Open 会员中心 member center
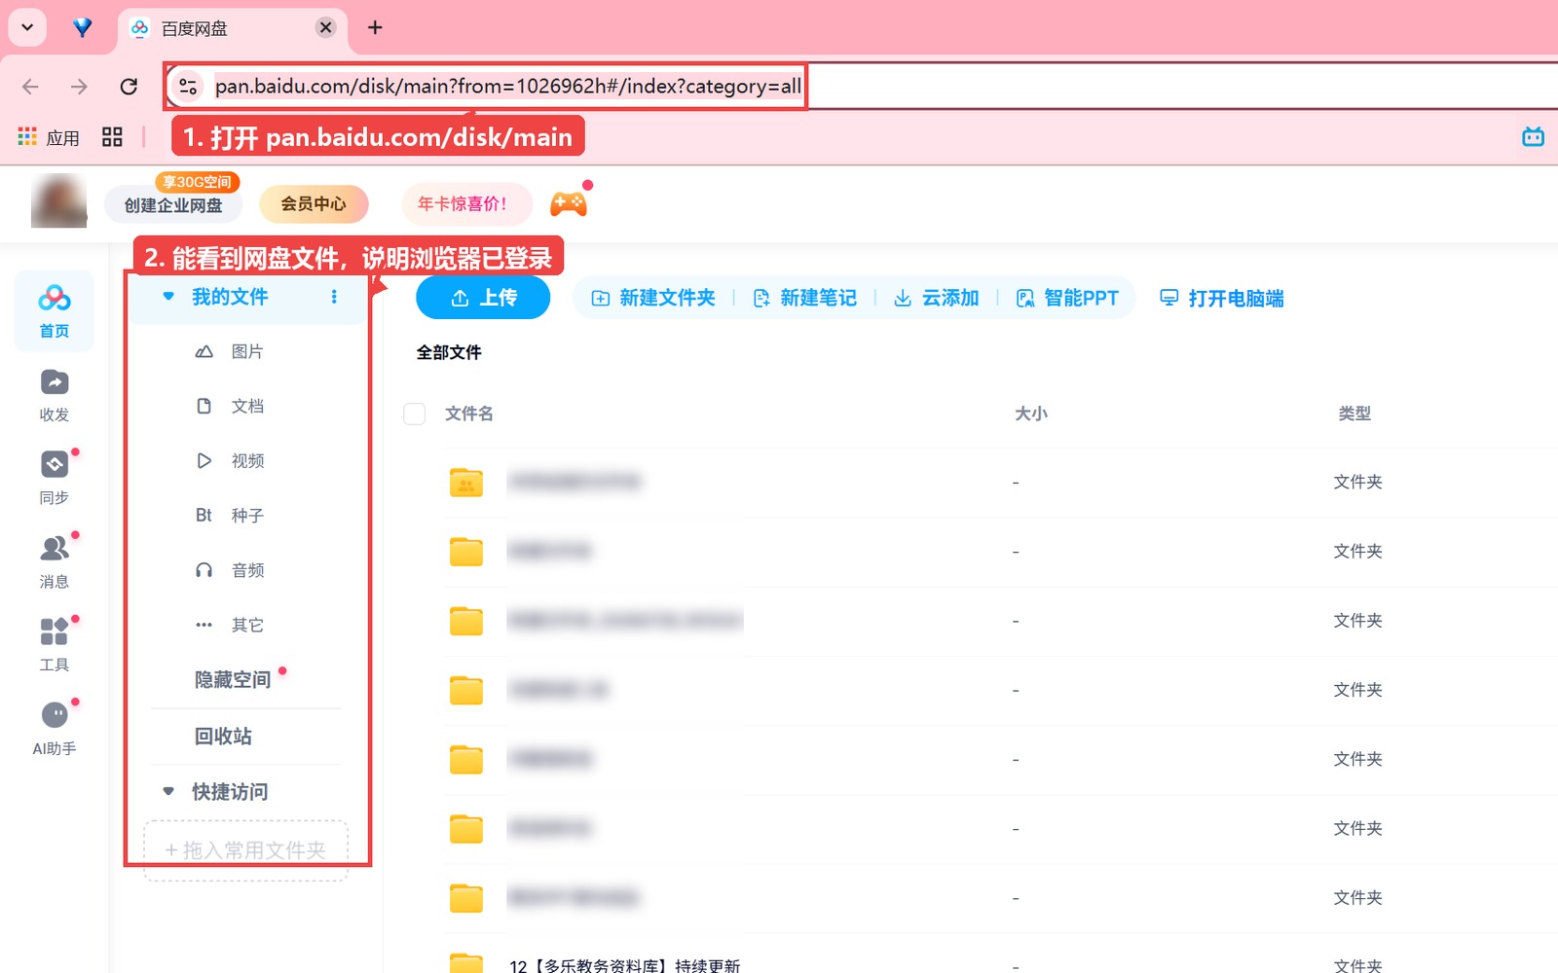This screenshot has height=973, width=1558. pyautogui.click(x=314, y=203)
